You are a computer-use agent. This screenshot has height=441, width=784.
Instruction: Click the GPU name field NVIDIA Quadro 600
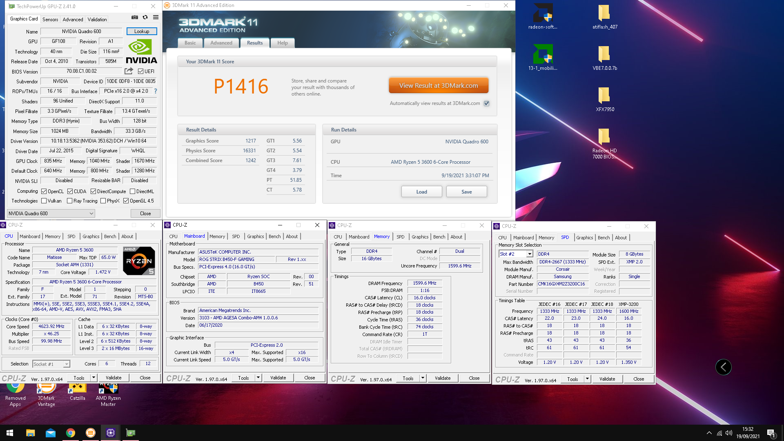[x=81, y=31]
